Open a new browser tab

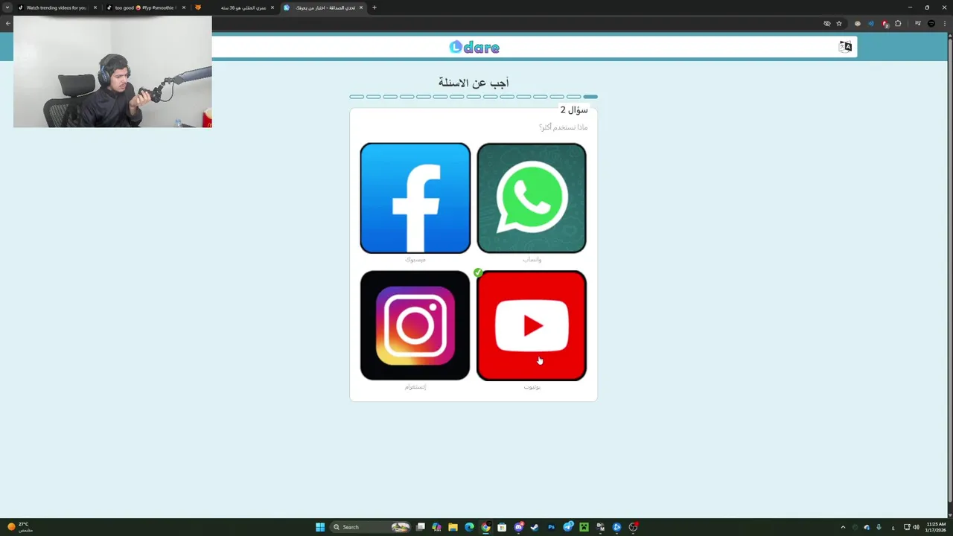[x=374, y=7]
